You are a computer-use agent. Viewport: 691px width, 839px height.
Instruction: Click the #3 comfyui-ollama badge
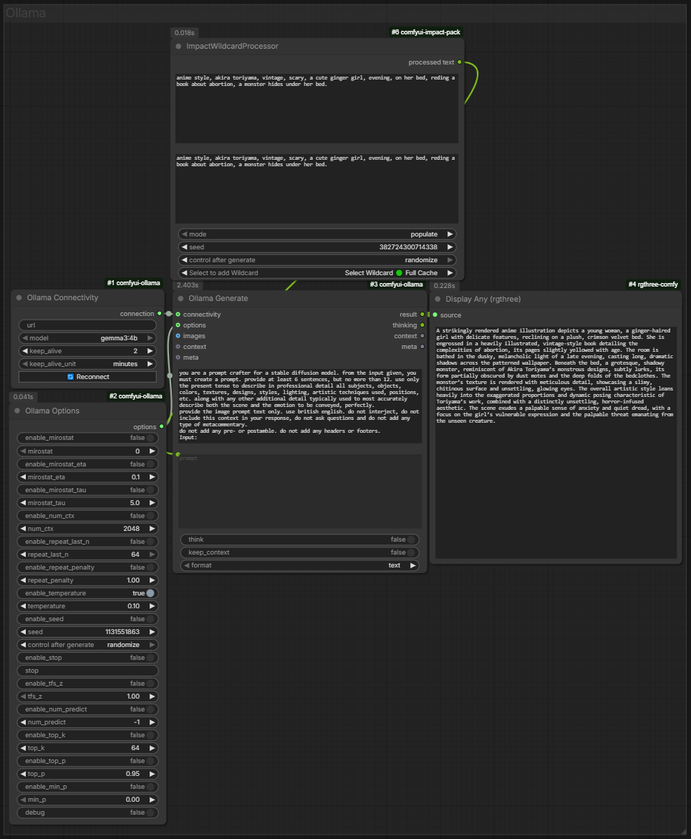396,284
